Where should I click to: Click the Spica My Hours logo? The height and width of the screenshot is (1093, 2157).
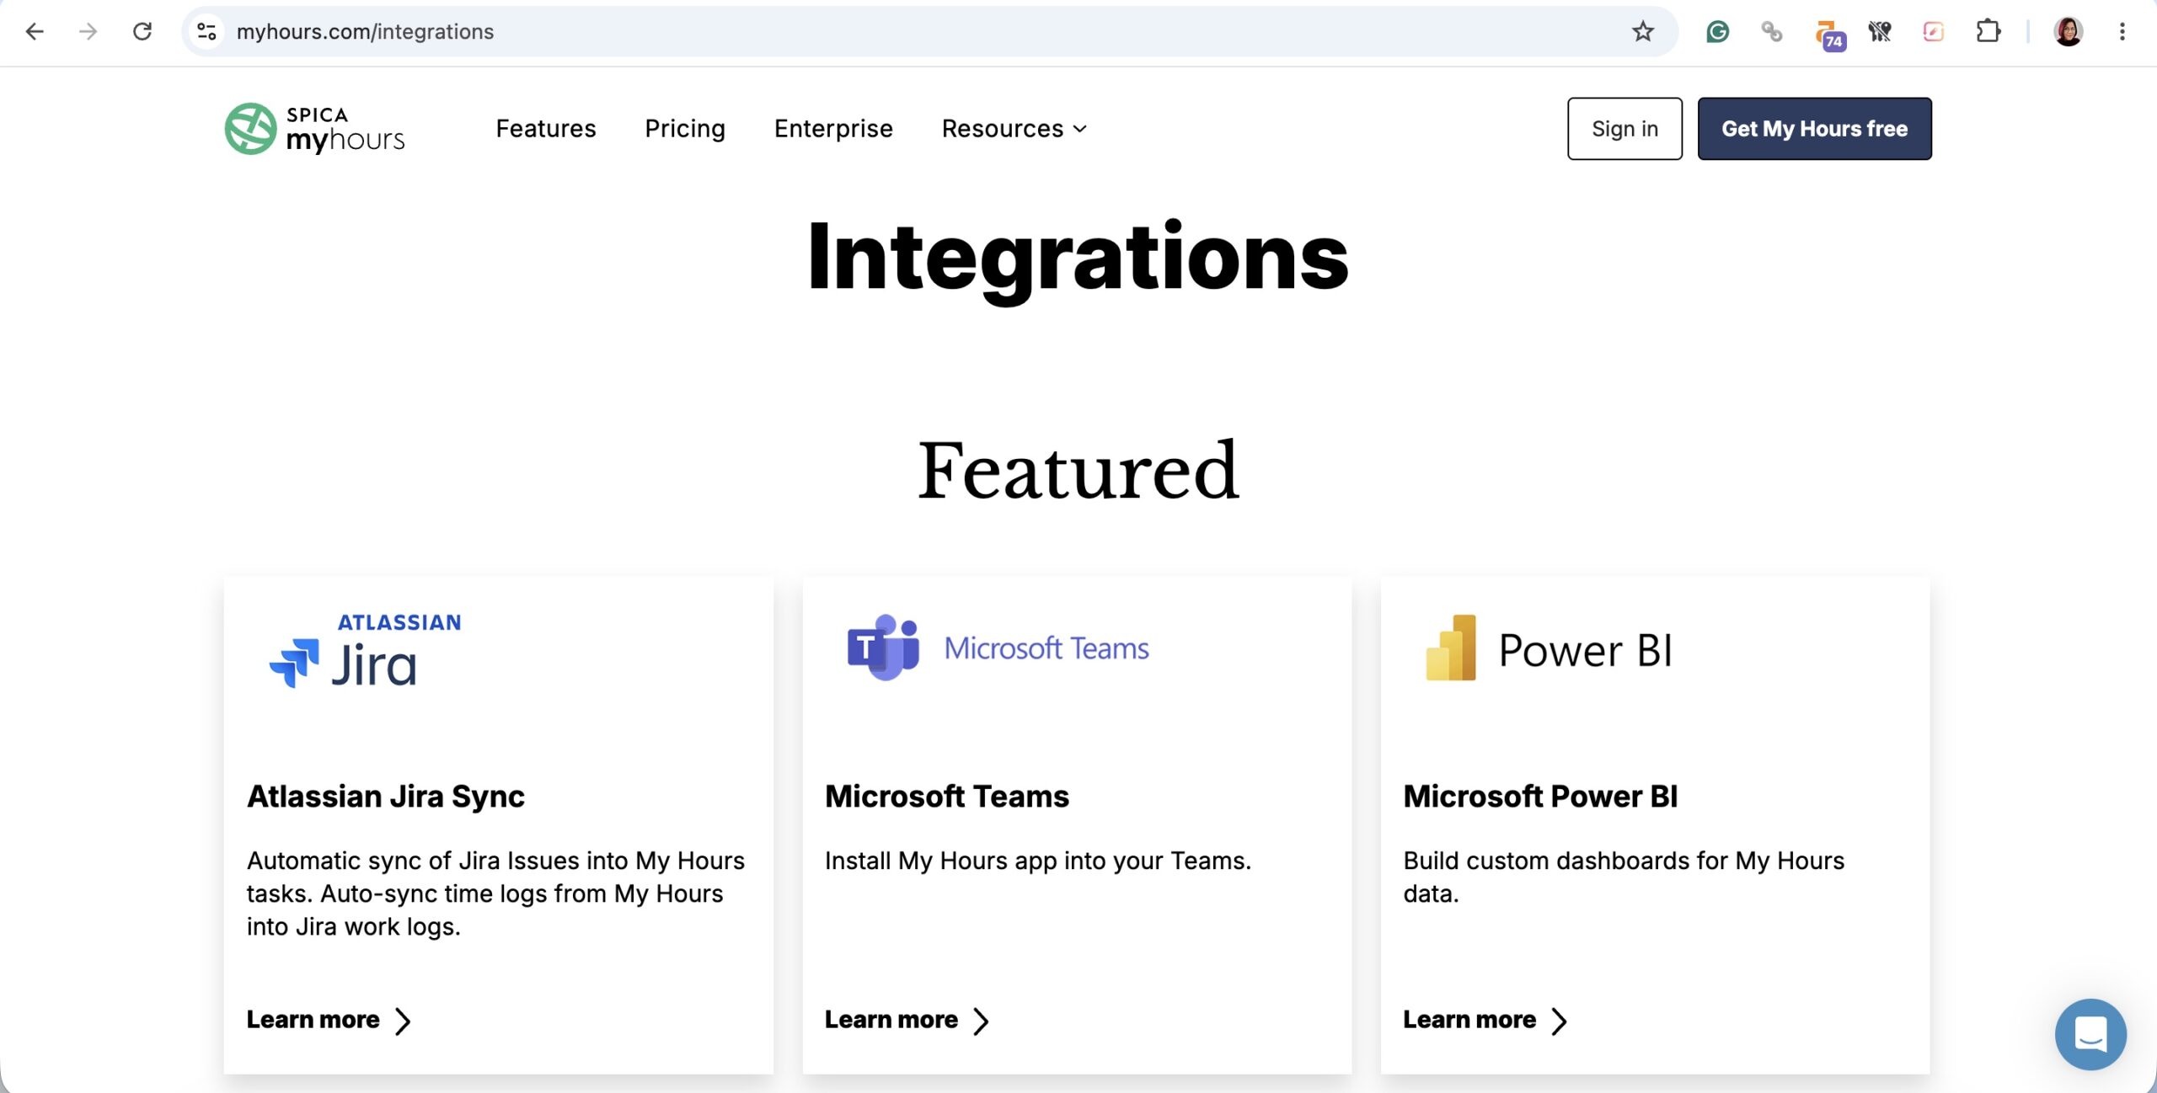(x=314, y=129)
